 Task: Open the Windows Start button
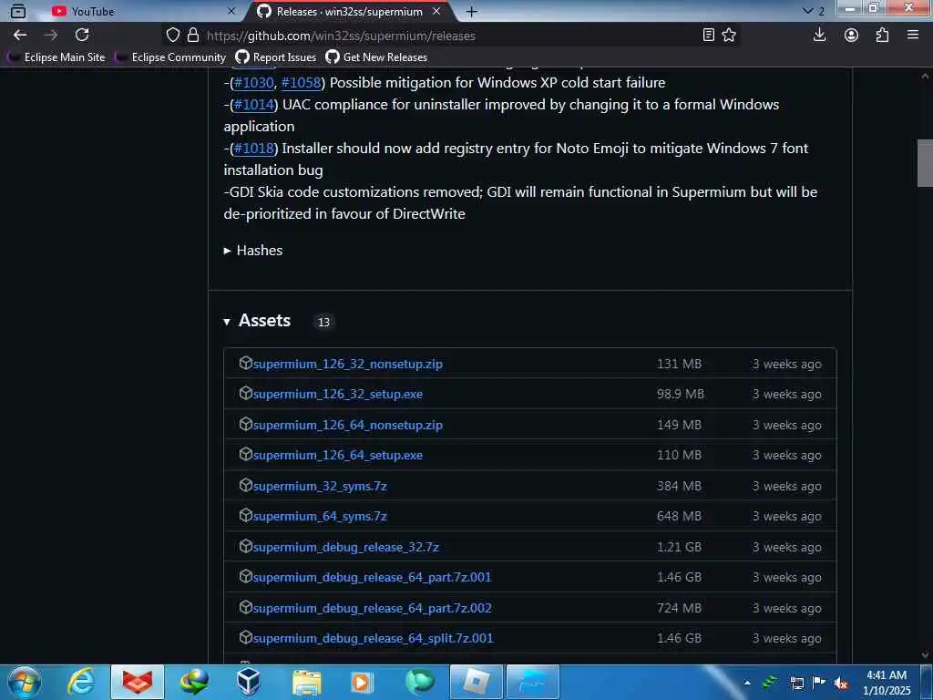click(x=25, y=682)
